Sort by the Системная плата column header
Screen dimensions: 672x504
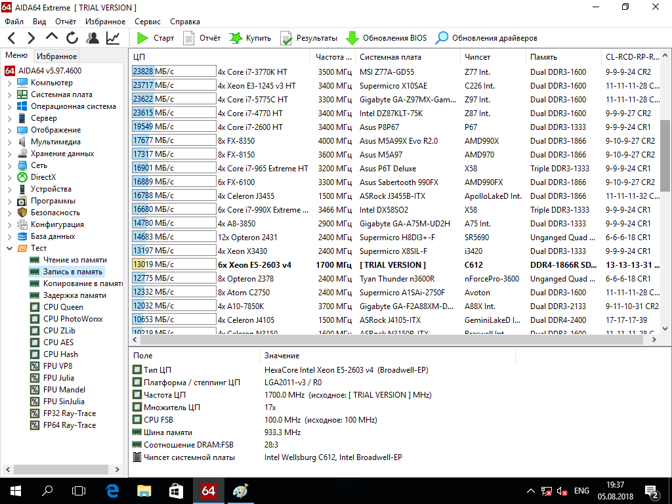pos(408,57)
